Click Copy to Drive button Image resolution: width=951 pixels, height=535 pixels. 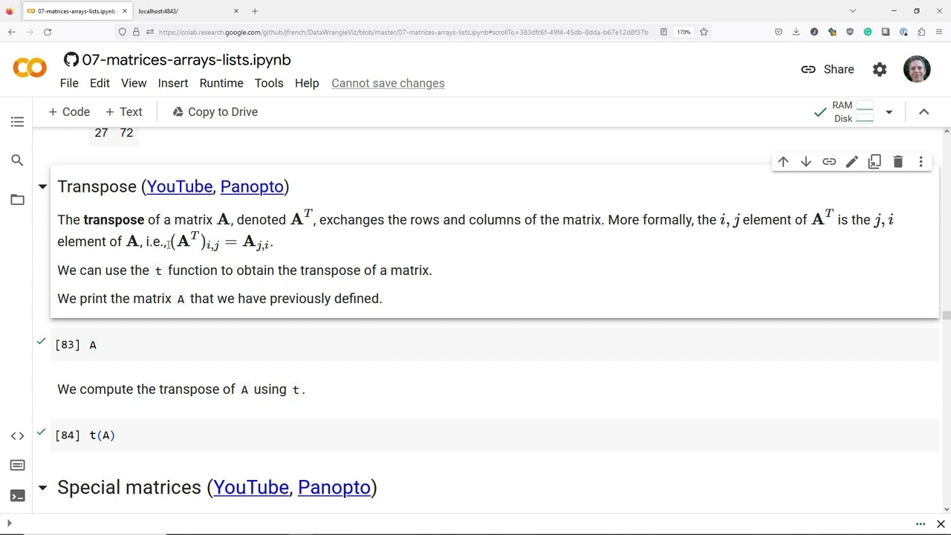[215, 112]
